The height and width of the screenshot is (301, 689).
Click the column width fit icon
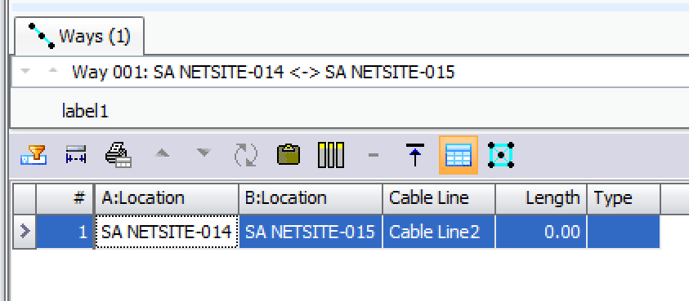(76, 155)
